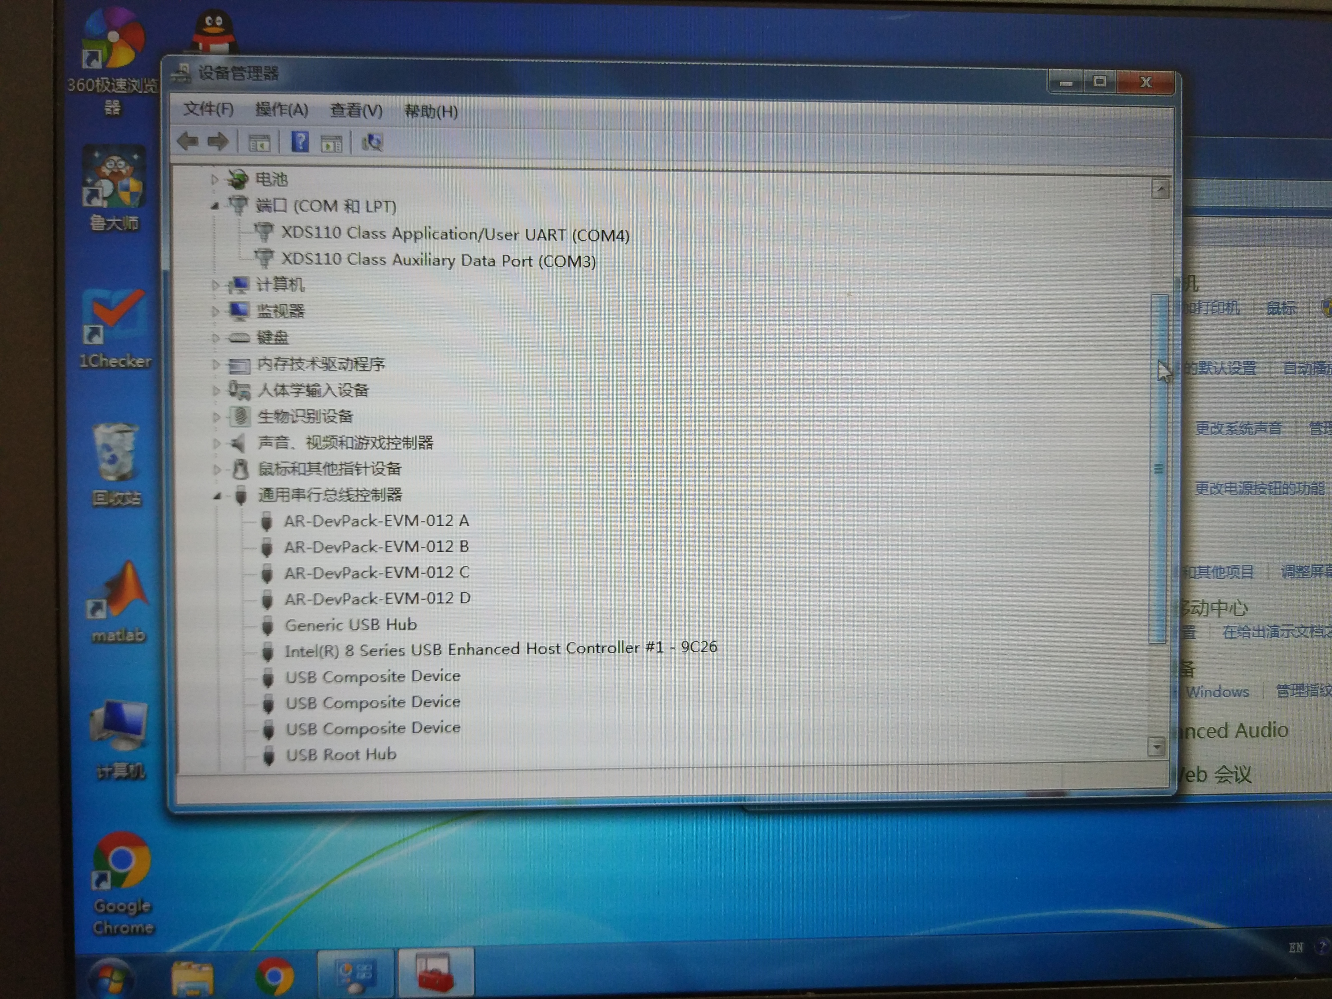Collapse the 端口 (COM 和 LPT) node
This screenshot has height=999, width=1332.
click(215, 206)
